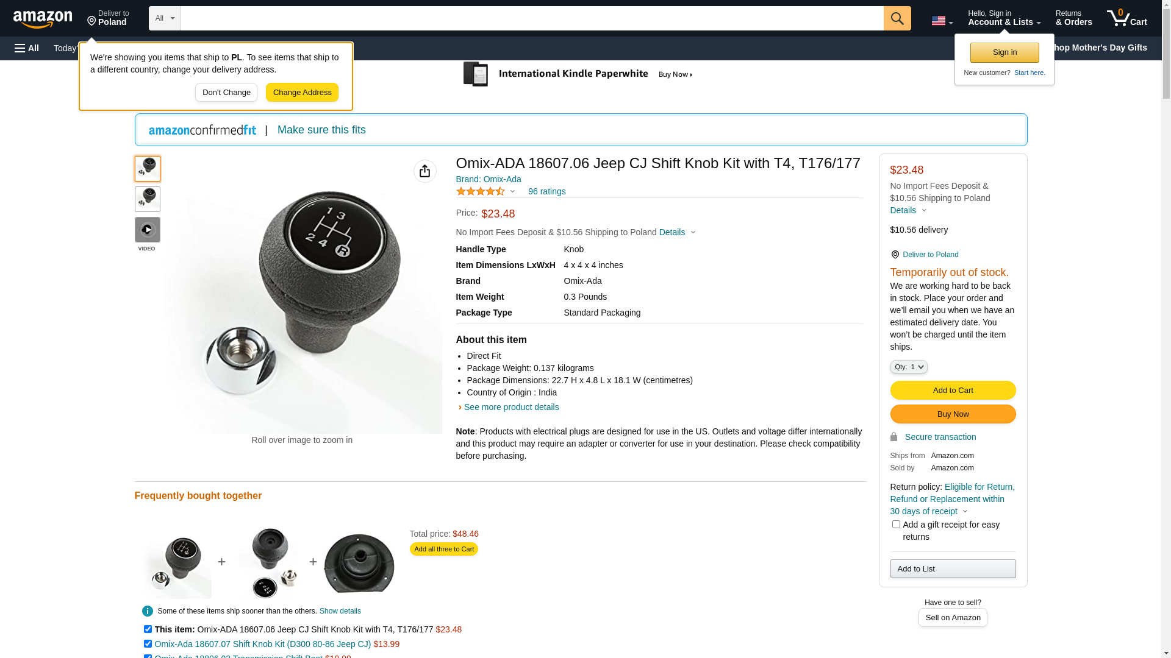The width and height of the screenshot is (1171, 658).
Task: Open the Returns & Orders menu item
Action: click(1073, 18)
